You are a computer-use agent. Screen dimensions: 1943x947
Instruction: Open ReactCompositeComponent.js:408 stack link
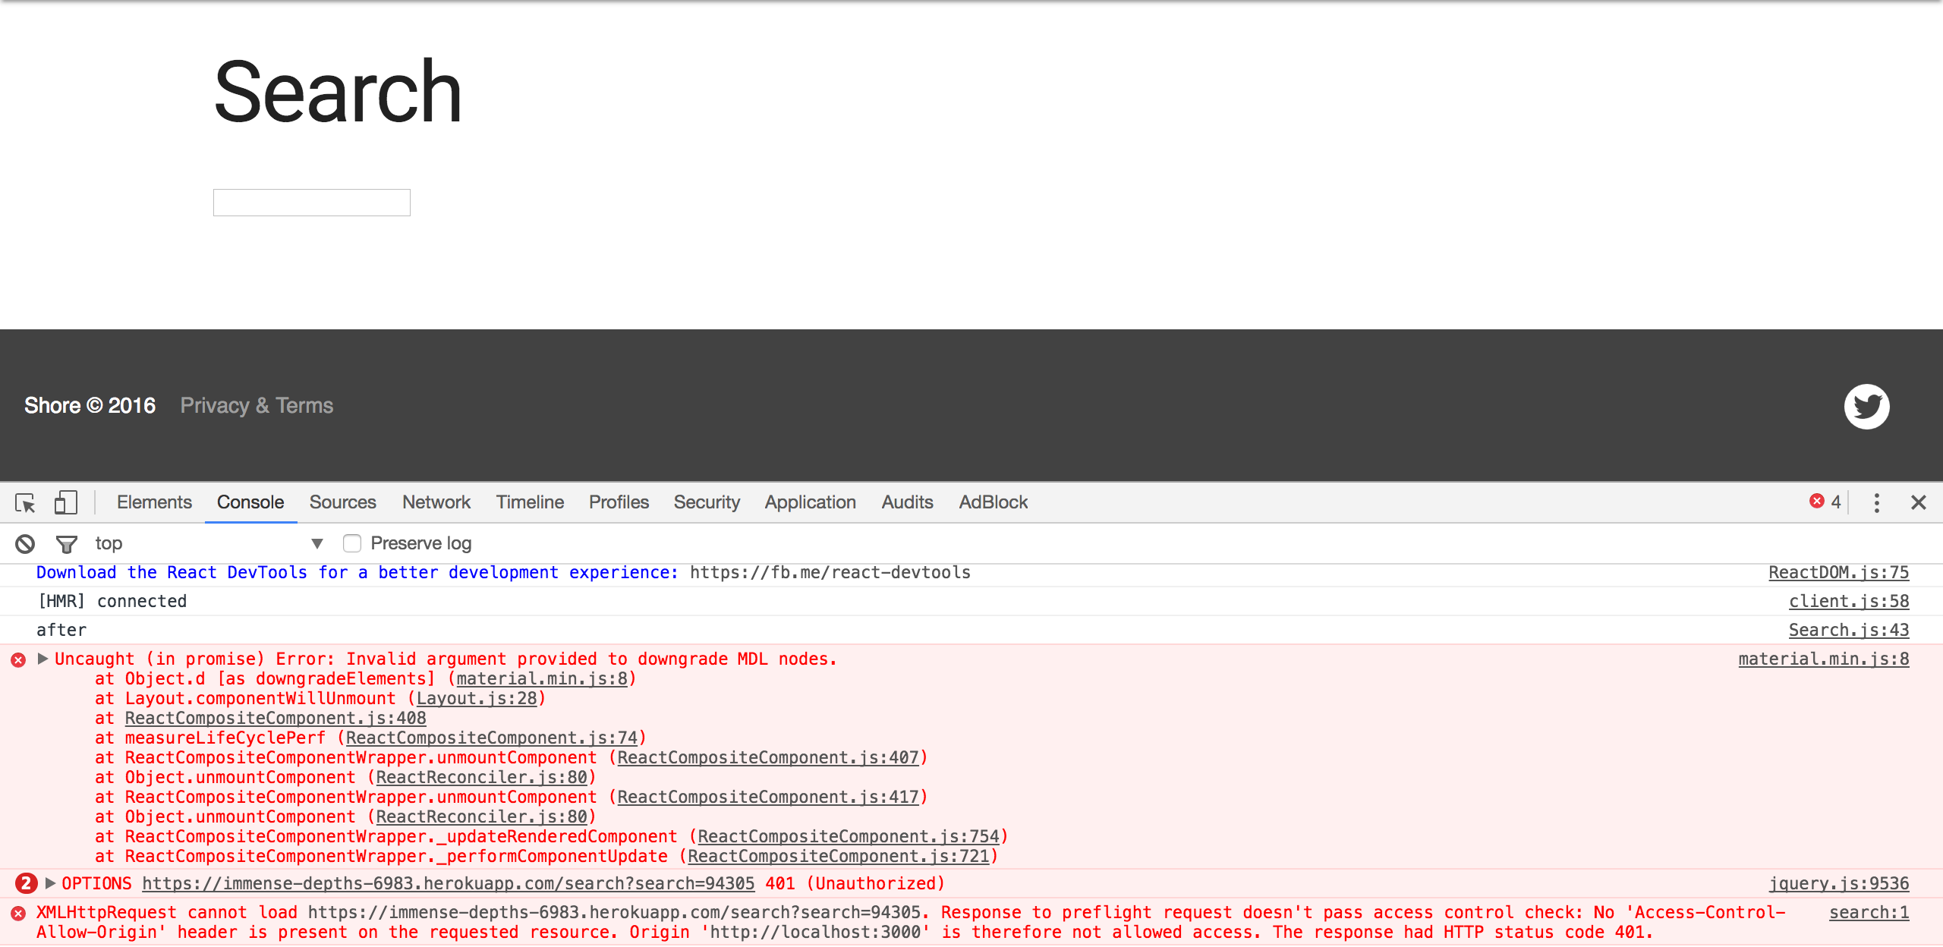[x=276, y=718]
